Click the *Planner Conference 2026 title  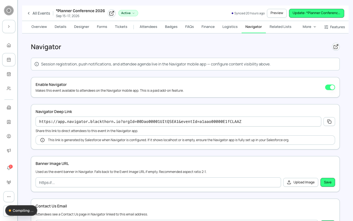tap(80, 11)
